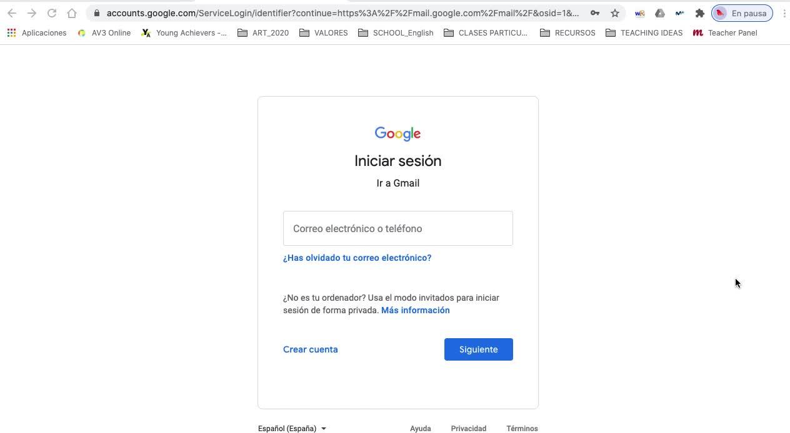Bookmark this page with the star icon
Viewport: 790px width, 433px height.
tap(615, 13)
